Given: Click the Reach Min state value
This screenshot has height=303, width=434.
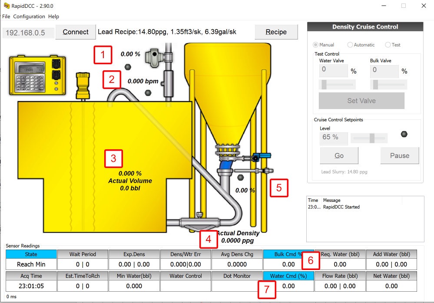Looking at the screenshot, I should [x=31, y=264].
